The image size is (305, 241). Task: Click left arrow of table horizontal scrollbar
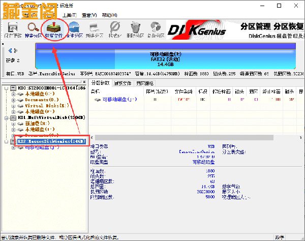pyautogui.click(x=92, y=137)
